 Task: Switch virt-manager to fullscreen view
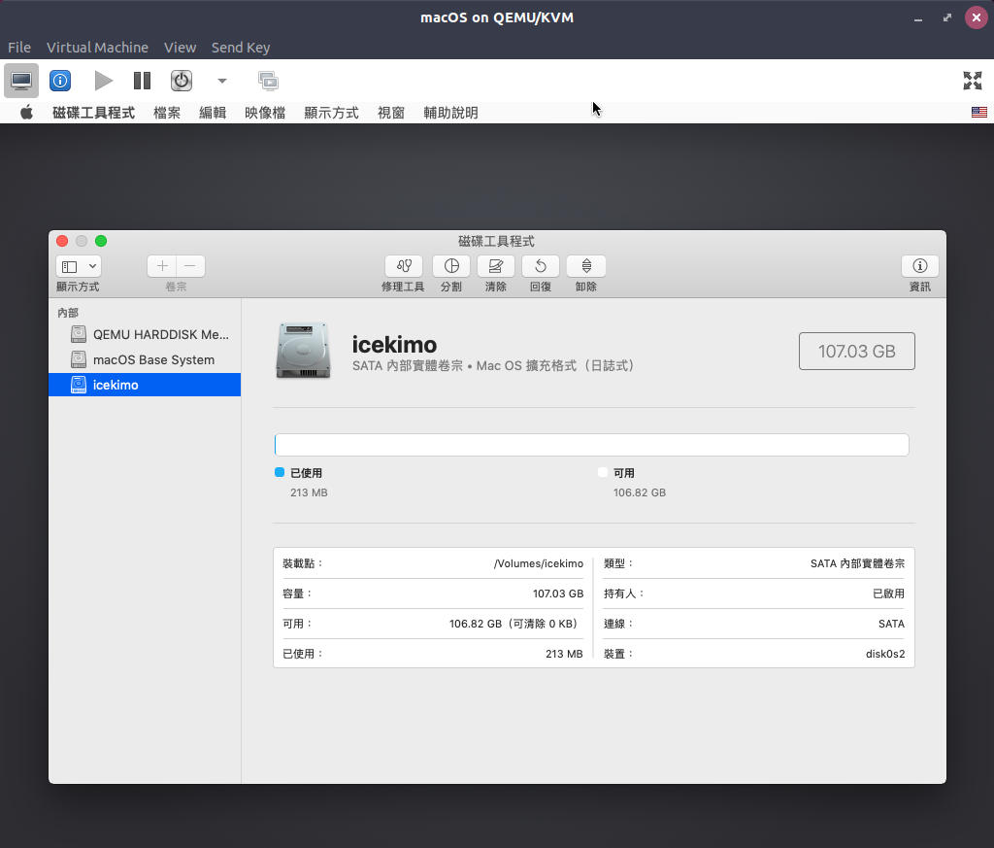coord(973,81)
